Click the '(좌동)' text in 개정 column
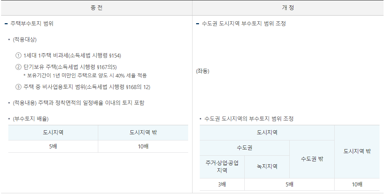Screen dimensions: 385x194 (x=203, y=71)
